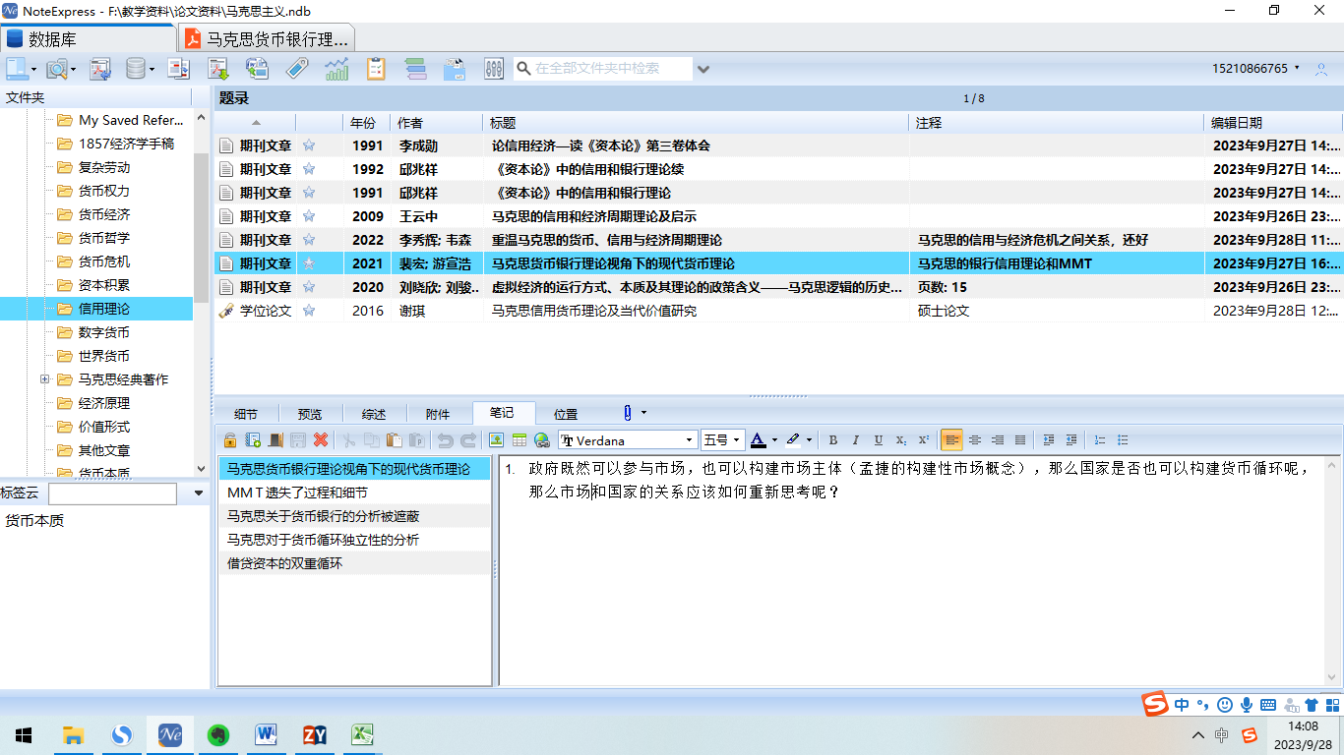Click the font color A swatch
The height and width of the screenshot is (755, 1344).
[x=758, y=440]
